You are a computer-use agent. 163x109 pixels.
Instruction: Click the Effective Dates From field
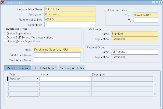[146, 15]
